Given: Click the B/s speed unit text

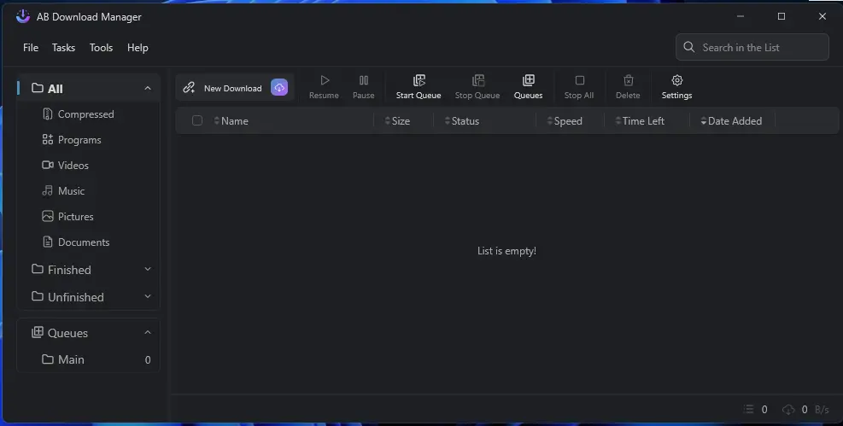Looking at the screenshot, I should pyautogui.click(x=822, y=409).
